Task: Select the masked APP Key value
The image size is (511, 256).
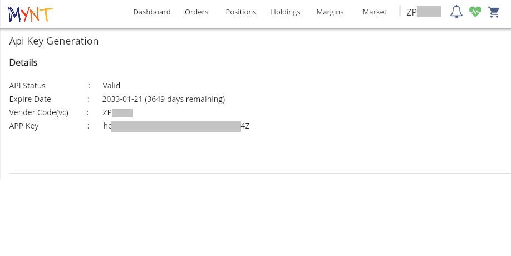Action: [x=176, y=126]
